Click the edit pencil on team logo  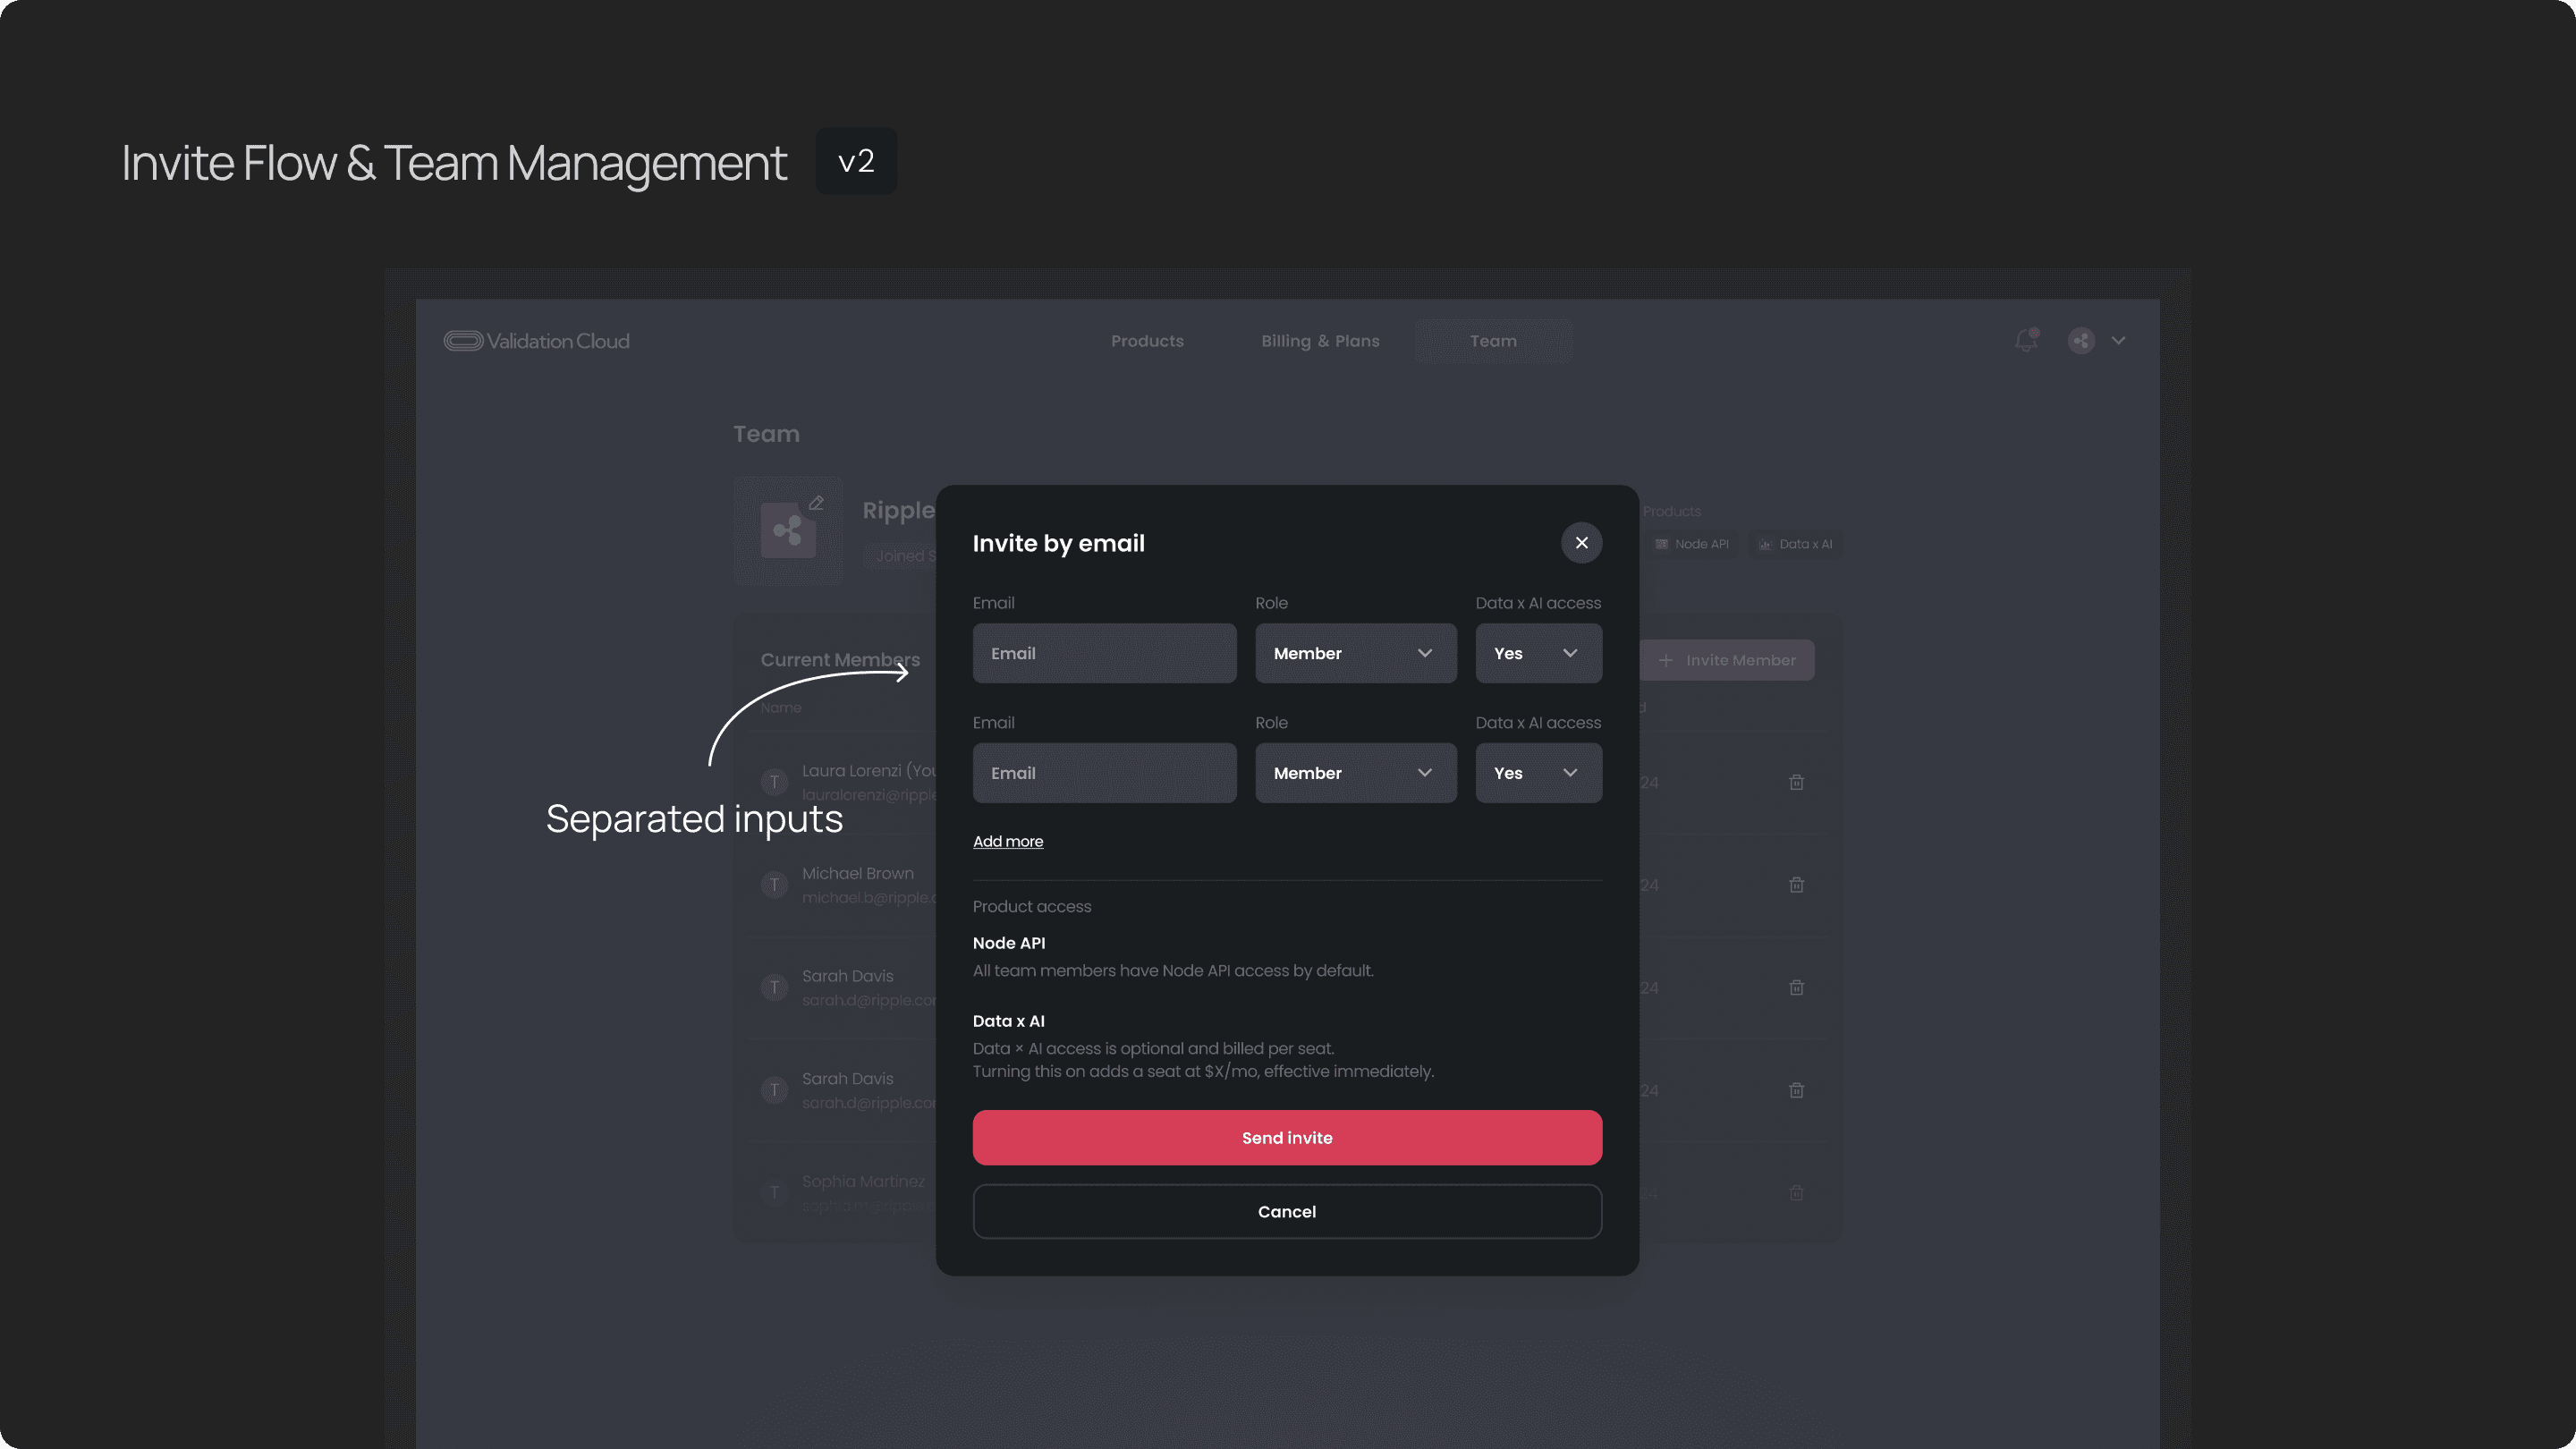tap(816, 503)
